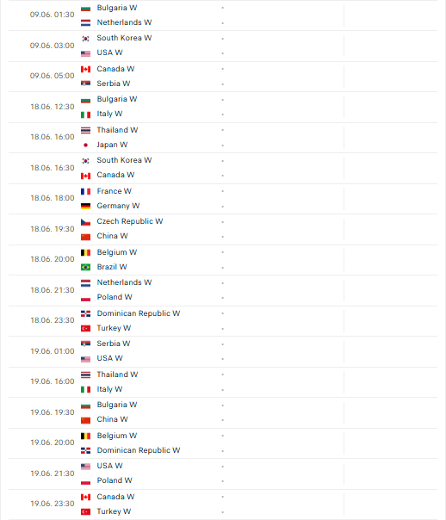The width and height of the screenshot is (446, 520).
Task: Open the 09.06. 01:30 Bulgaria vs Netherlands match
Action: pos(223,15)
